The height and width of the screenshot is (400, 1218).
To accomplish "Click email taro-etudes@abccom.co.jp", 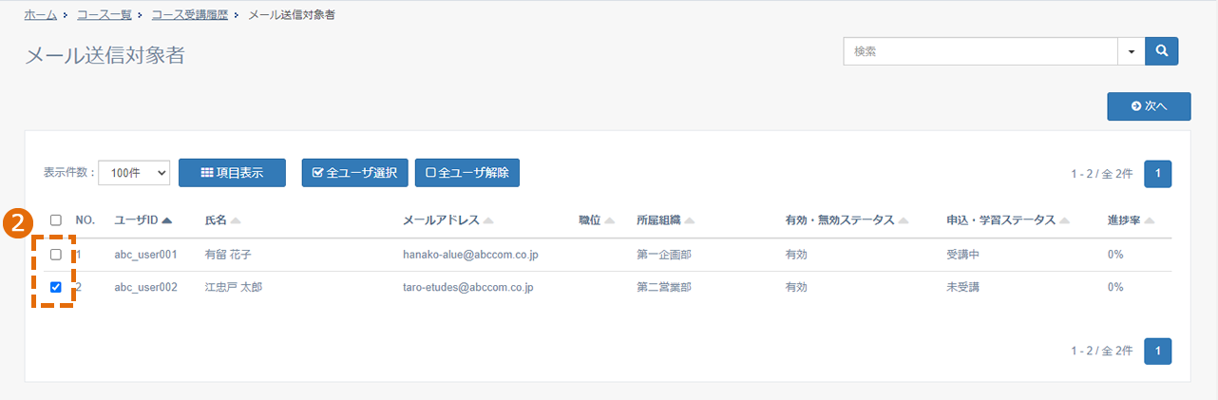I will [466, 287].
